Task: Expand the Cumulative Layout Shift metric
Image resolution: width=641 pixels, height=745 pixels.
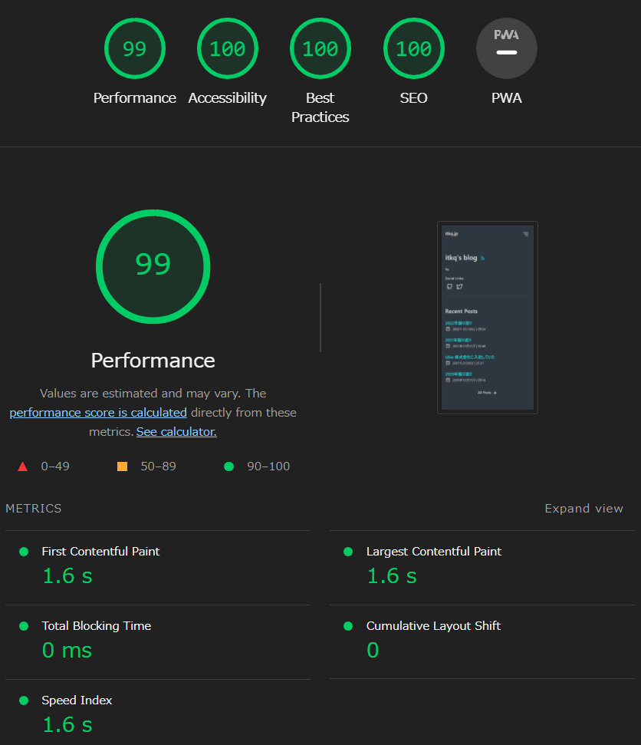Action: click(433, 626)
